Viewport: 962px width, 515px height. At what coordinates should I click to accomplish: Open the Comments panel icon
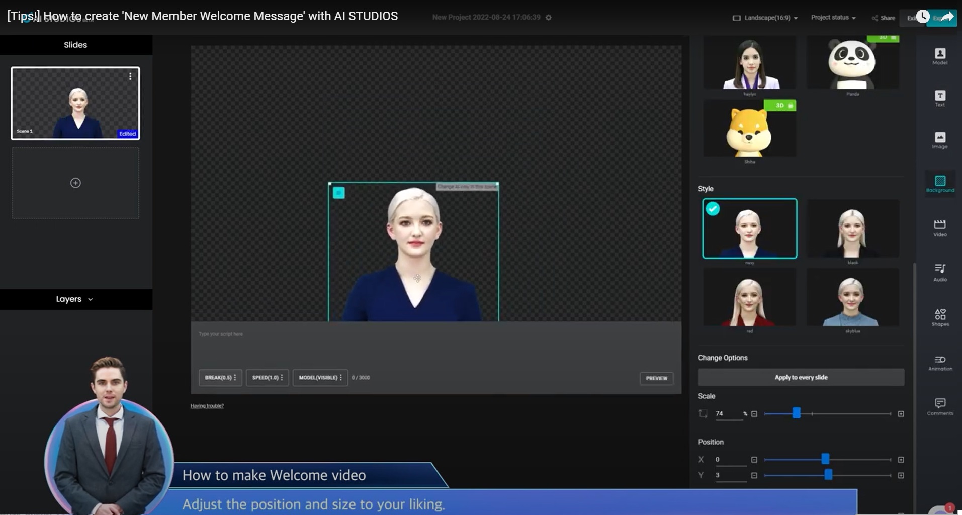tap(940, 406)
